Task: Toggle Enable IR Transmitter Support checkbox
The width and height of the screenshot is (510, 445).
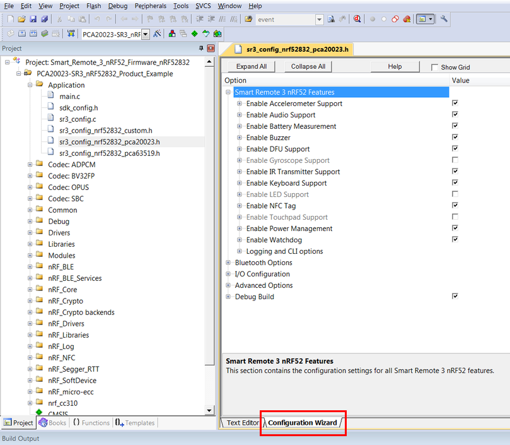Action: [455, 171]
